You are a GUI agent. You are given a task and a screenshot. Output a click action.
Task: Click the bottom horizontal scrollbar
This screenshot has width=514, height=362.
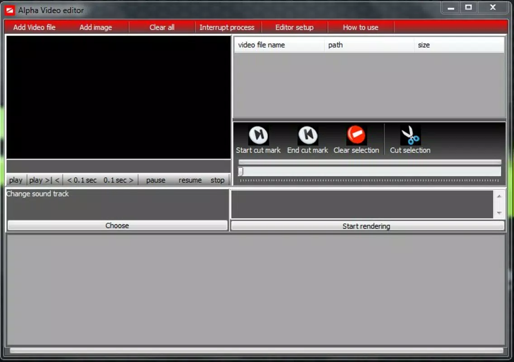coord(257,351)
